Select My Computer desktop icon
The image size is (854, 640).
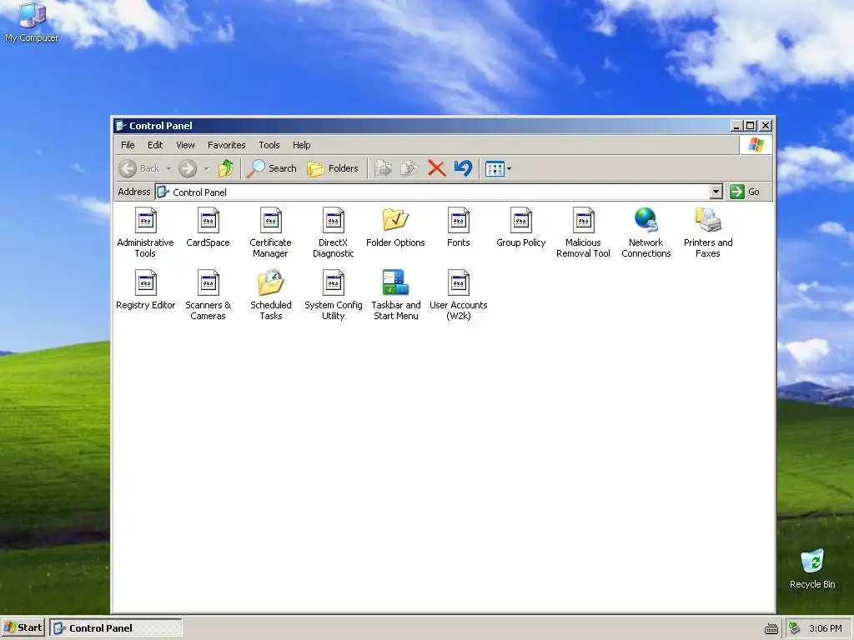click(x=32, y=22)
